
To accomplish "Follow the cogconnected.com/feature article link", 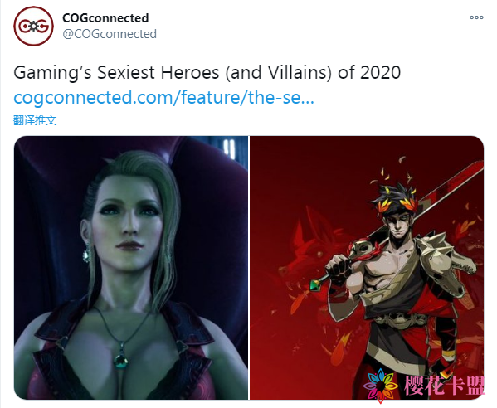I will pos(164,97).
